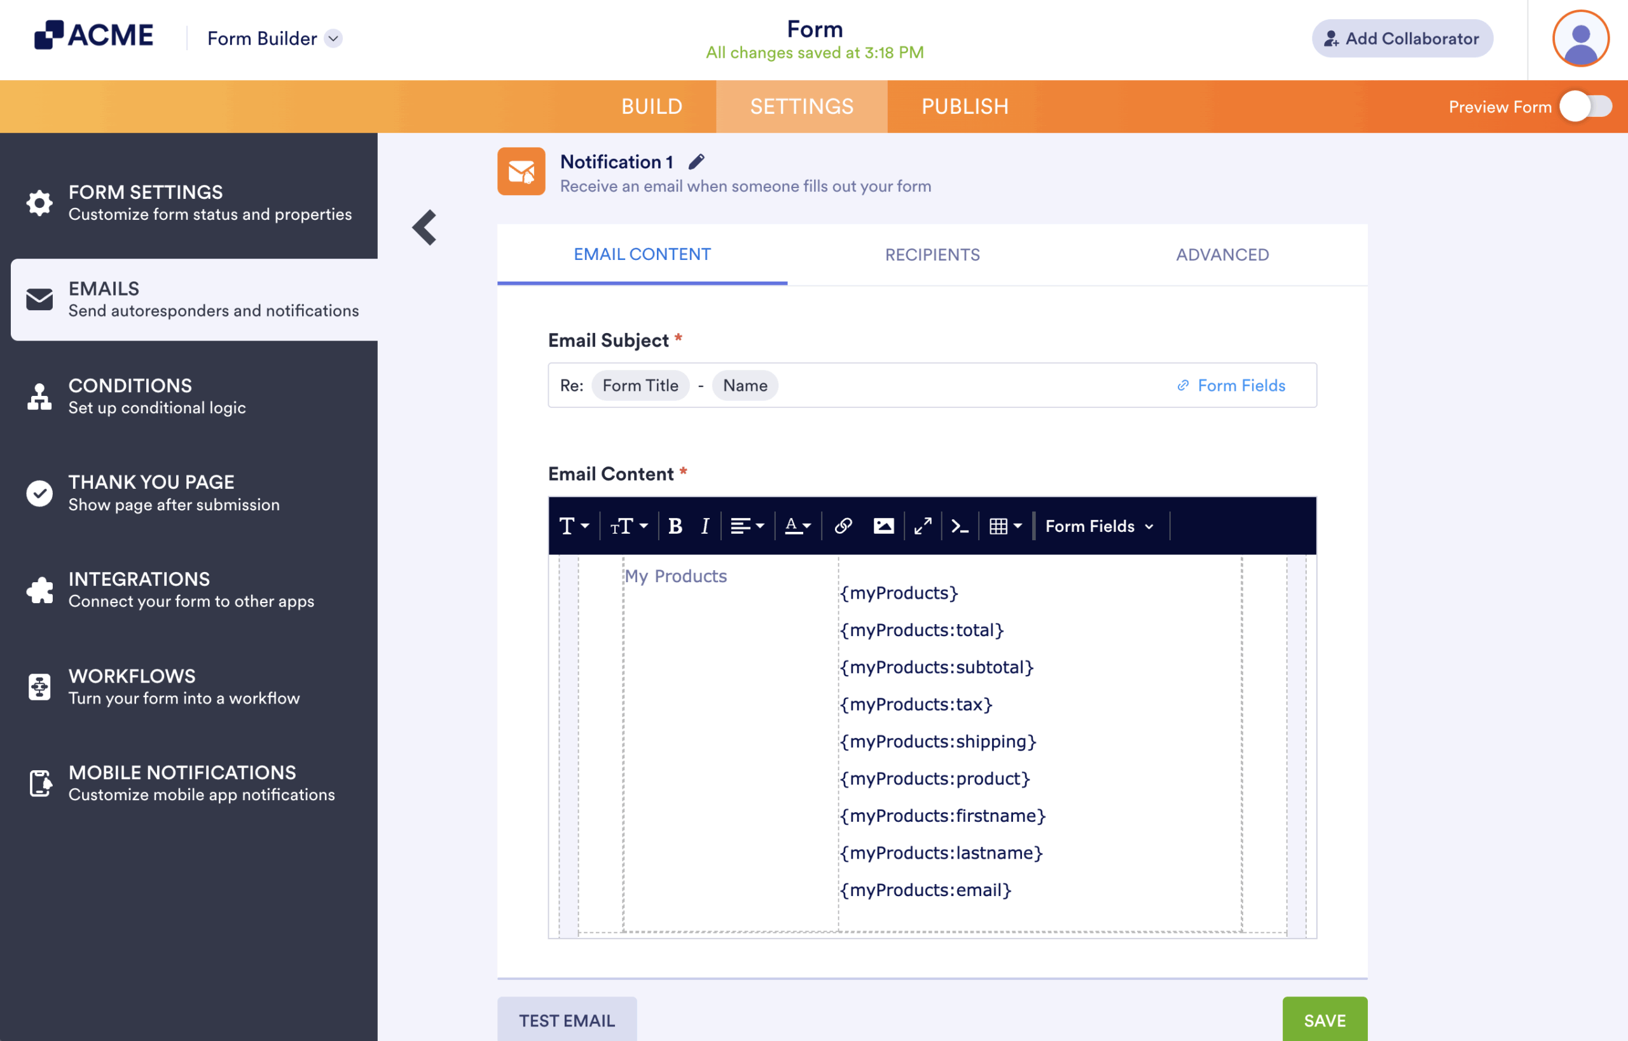1628x1041 pixels.
Task: Open the source code view icon
Action: pos(959,526)
